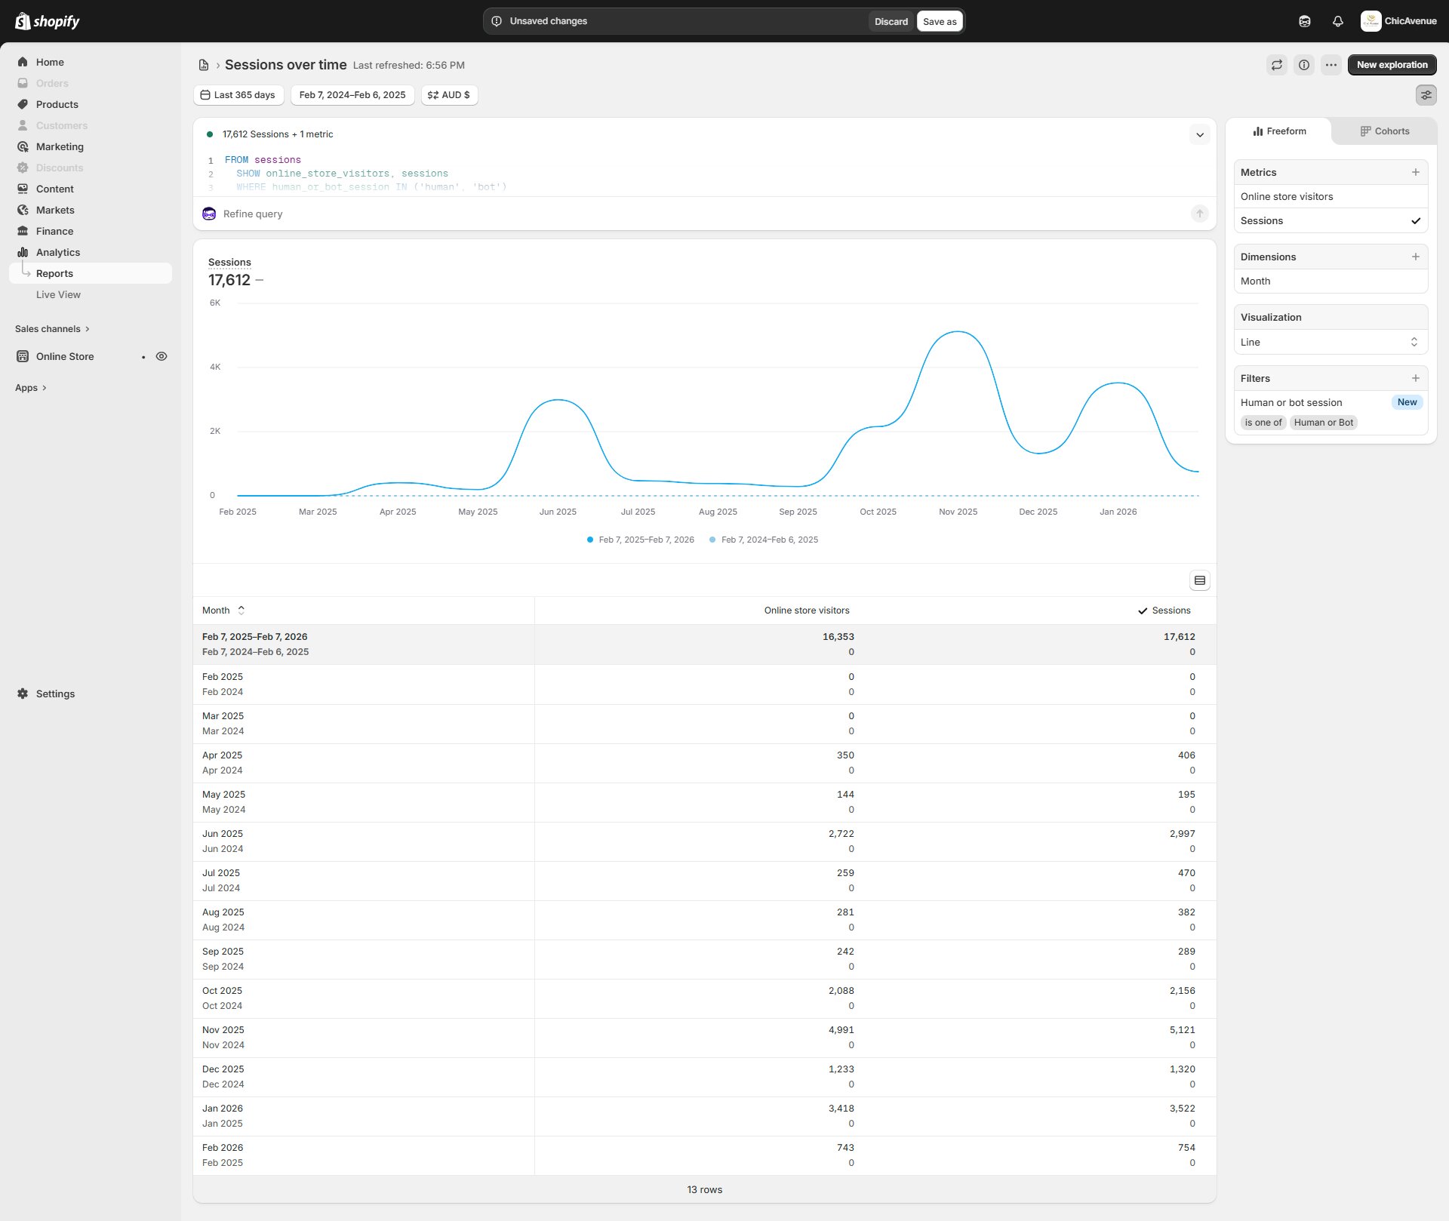Viewport: 1449px width, 1221px height.
Task: Add a new metric with plus icon
Action: [x=1415, y=172]
